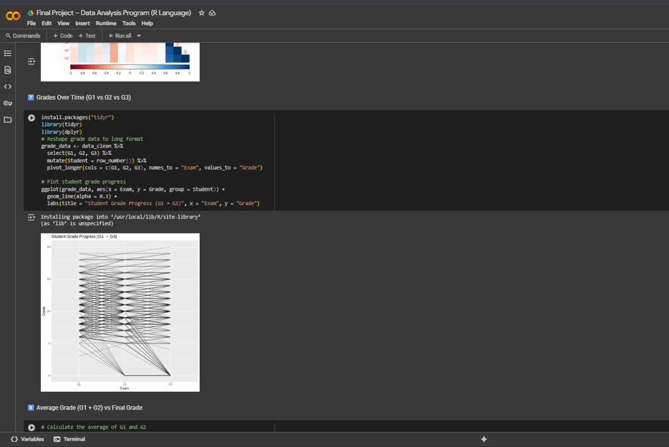Open the table of contents panel
669x447 pixels.
[7, 53]
